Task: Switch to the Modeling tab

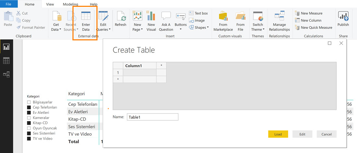Action: [x=70, y=4]
